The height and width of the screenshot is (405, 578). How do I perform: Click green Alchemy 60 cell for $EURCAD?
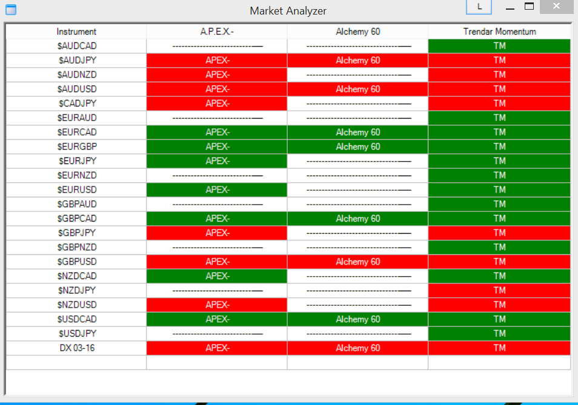click(x=357, y=133)
